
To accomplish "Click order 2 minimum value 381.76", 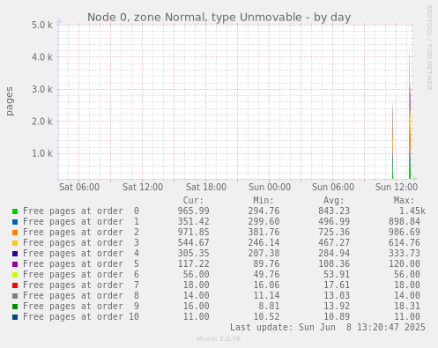I will point(264,233).
